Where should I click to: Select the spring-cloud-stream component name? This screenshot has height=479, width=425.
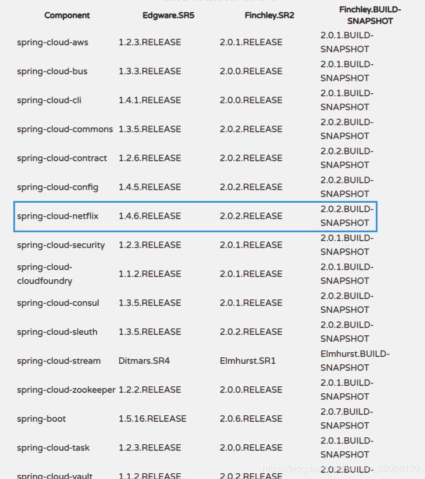point(58,361)
